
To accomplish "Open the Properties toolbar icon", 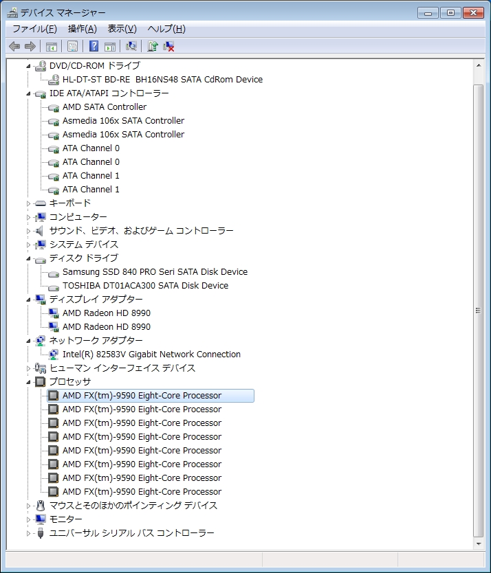I will [72, 47].
